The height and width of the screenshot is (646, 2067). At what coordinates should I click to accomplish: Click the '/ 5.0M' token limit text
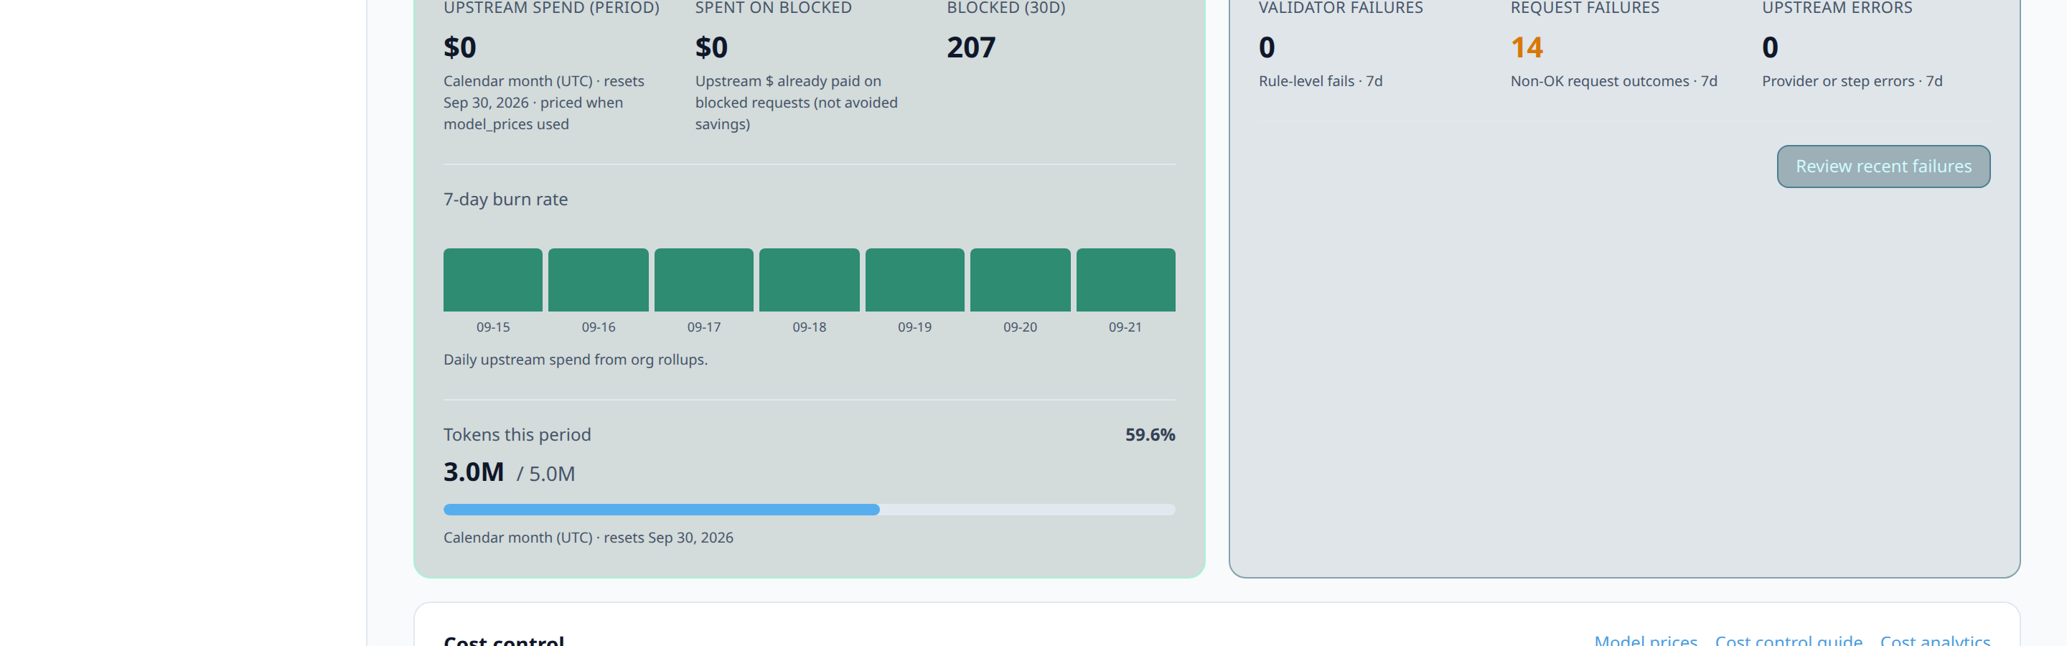tap(545, 474)
